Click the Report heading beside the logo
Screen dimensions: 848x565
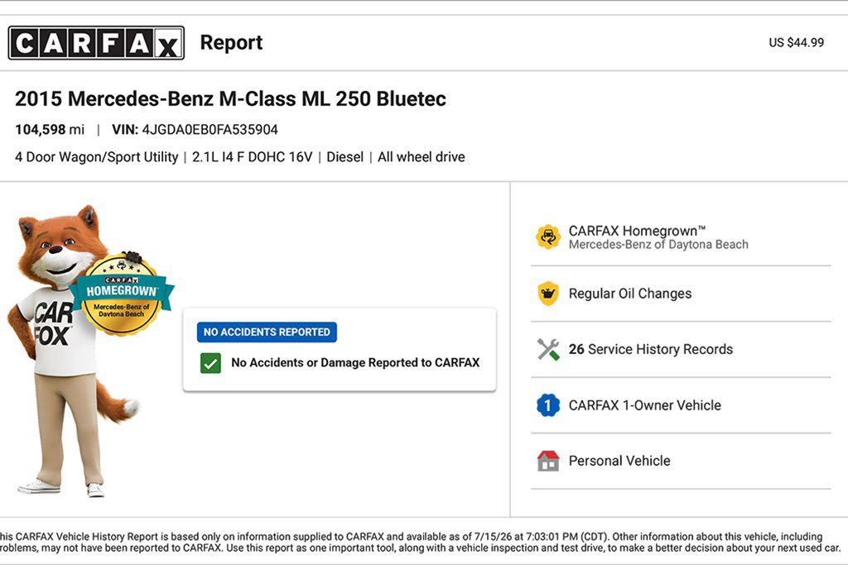231,43
